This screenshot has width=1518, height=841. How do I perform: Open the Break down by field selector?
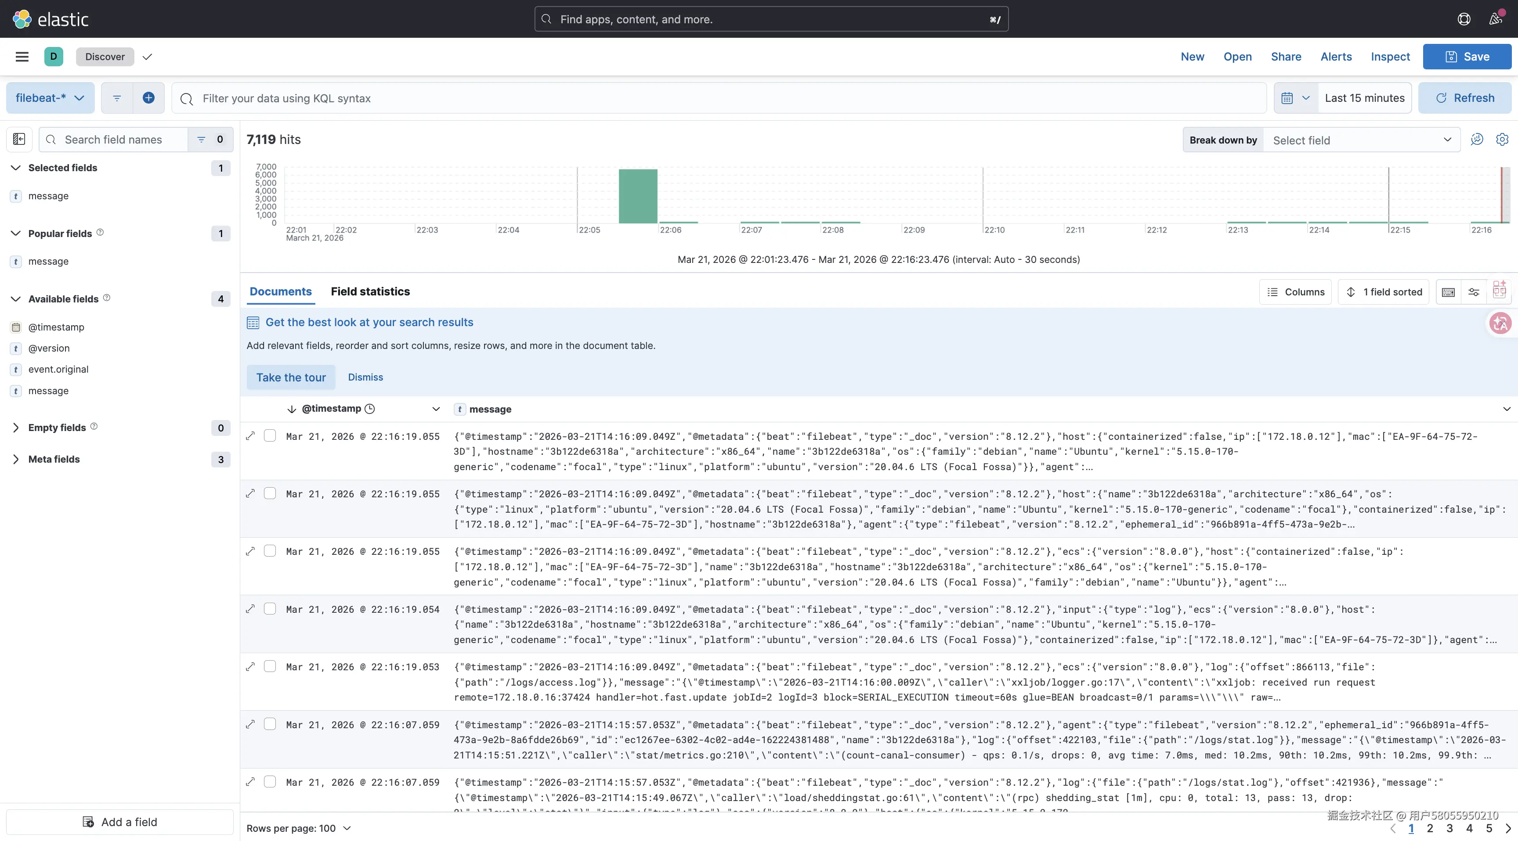(x=1361, y=140)
